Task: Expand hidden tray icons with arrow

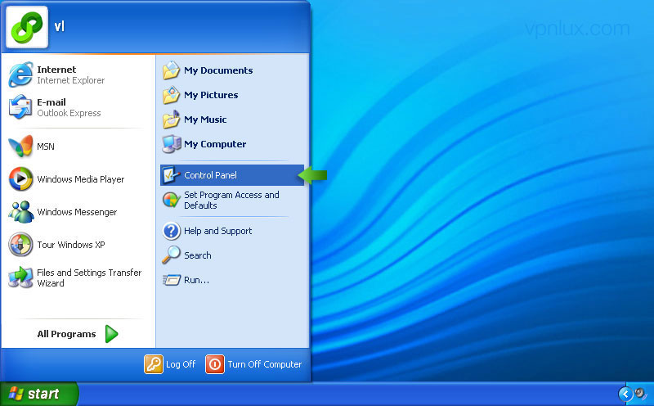Action: [625, 394]
